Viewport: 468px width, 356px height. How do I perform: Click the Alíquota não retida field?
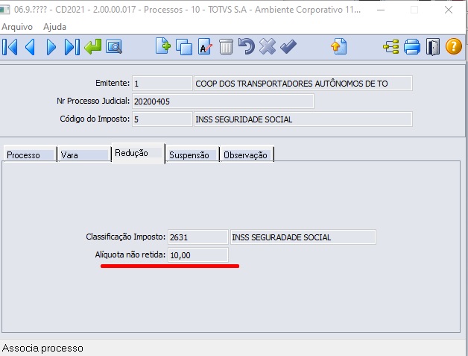click(198, 255)
